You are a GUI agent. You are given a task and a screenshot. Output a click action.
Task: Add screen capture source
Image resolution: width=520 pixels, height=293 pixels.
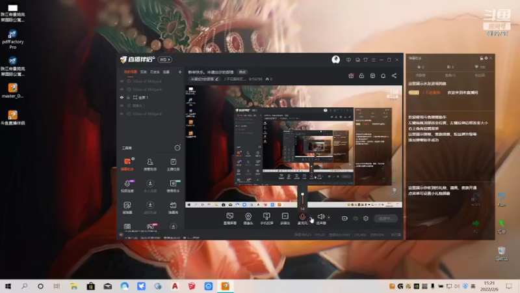click(230, 219)
